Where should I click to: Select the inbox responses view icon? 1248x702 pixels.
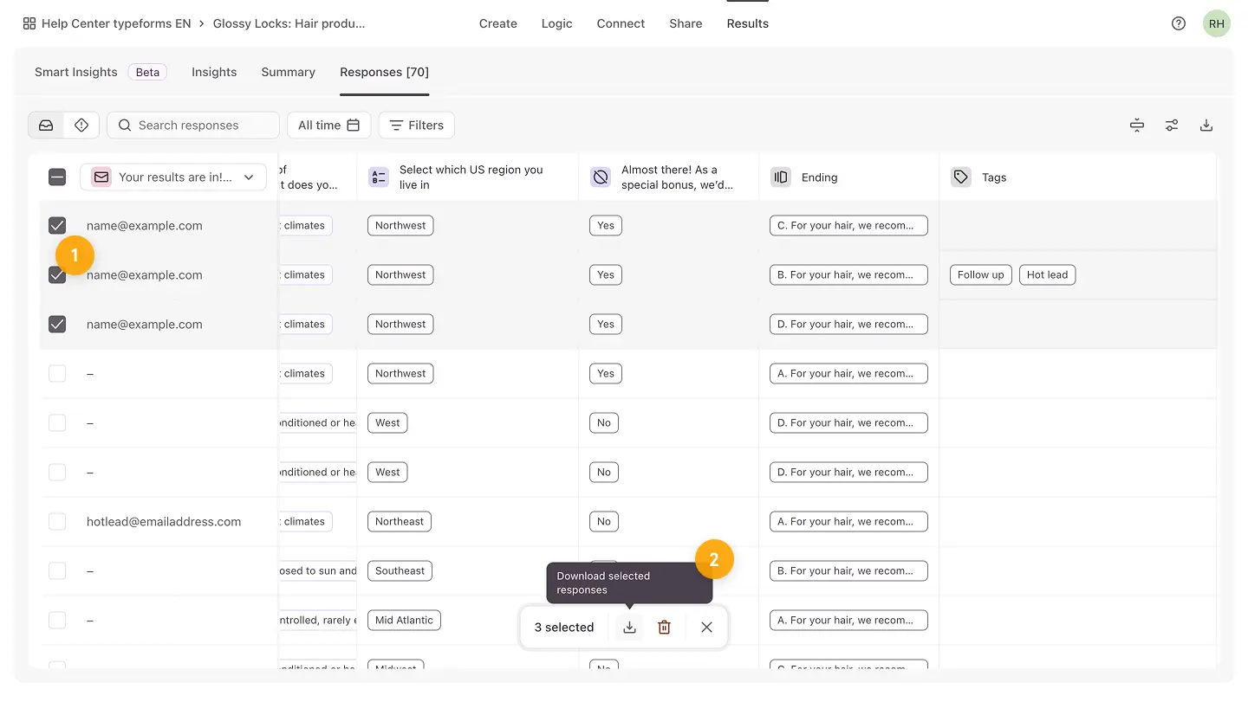(46, 126)
